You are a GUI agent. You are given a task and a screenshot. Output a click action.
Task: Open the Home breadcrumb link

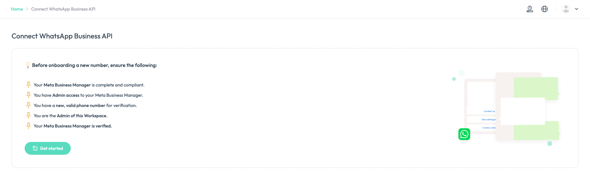17,9
